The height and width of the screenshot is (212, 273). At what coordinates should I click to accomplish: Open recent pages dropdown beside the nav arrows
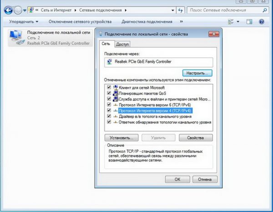click(25, 10)
